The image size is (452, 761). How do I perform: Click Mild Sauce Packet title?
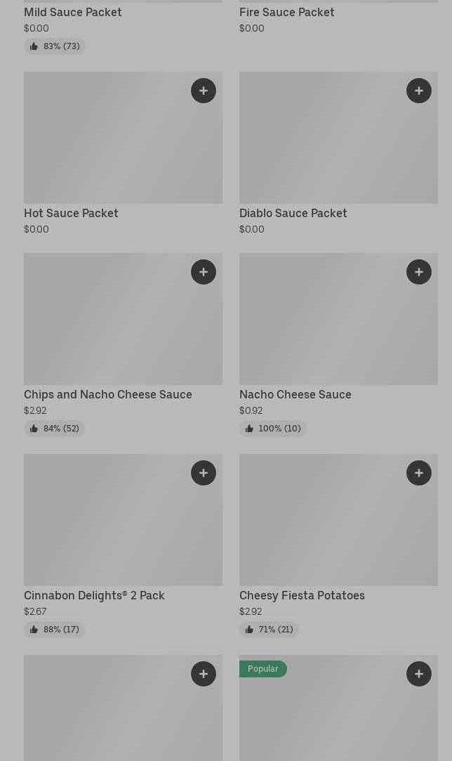pos(72,13)
